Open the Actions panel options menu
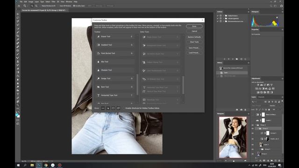299x168 pixels. [x=248, y=12]
